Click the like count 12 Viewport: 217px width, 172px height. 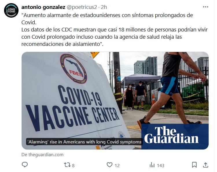click(x=117, y=165)
